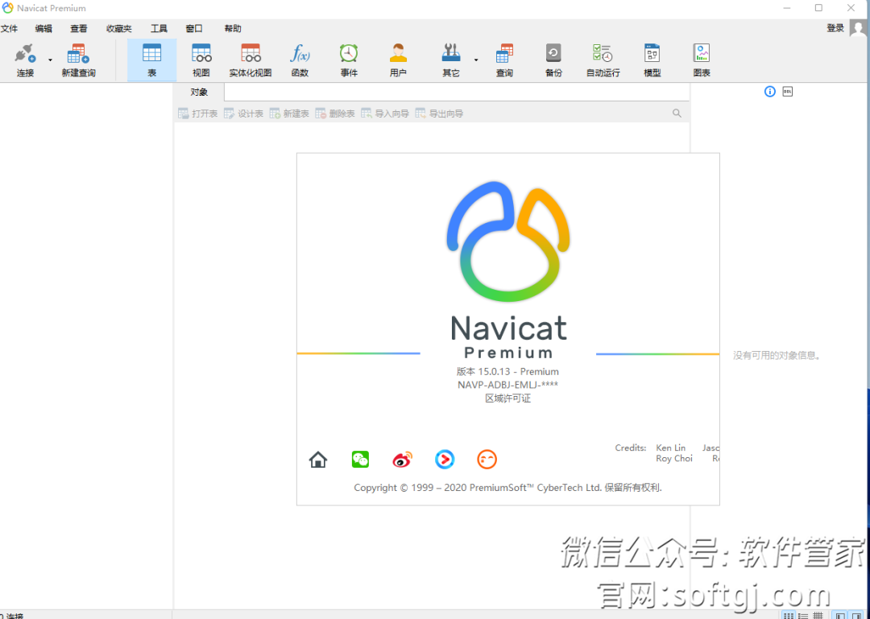Open the Edit (编辑) menu

point(43,28)
